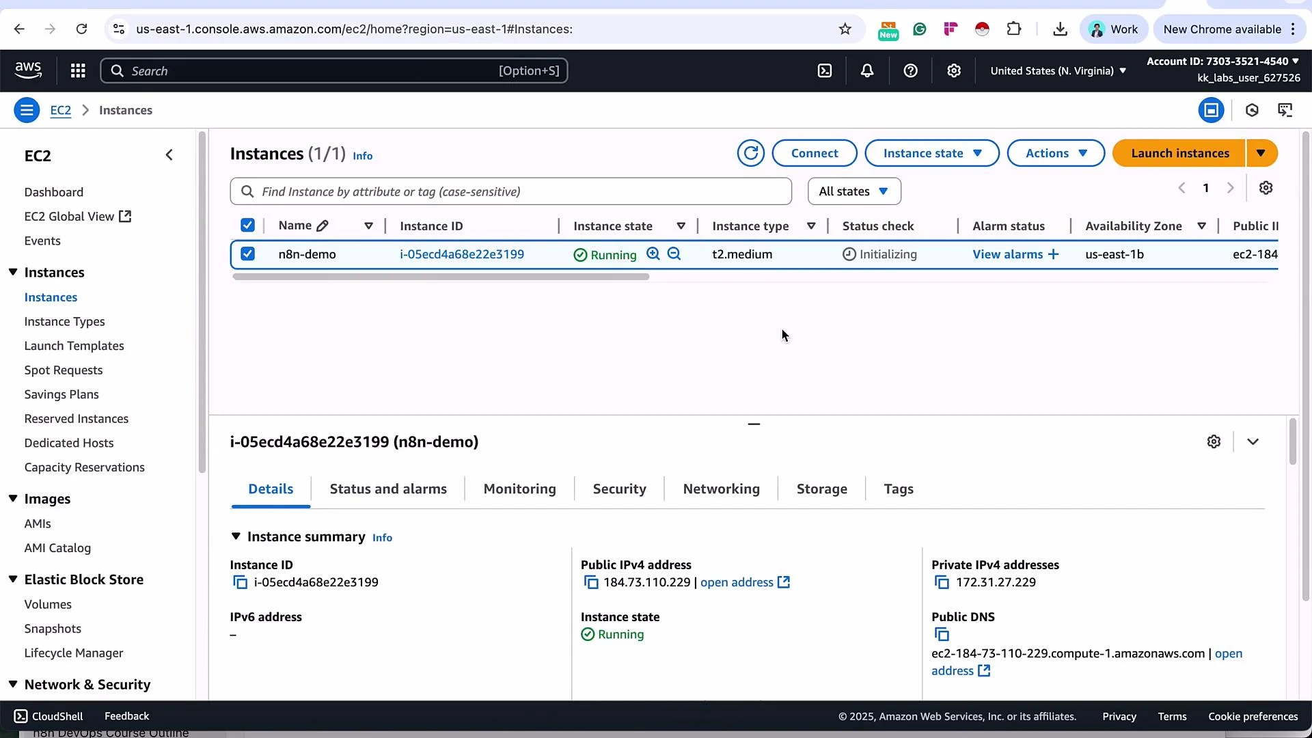Image resolution: width=1312 pixels, height=738 pixels.
Task: Launch CloudShell from the top nav icon
Action: click(825, 70)
